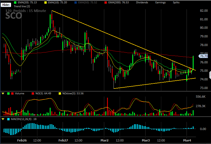Click the Earnings label

point(160,3)
